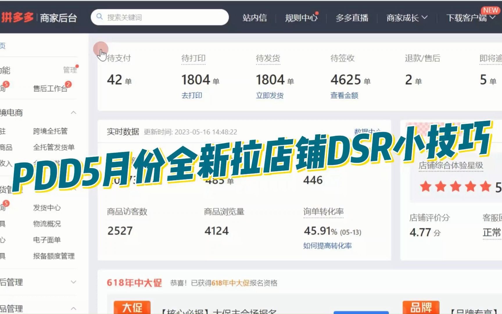
Task: Click the 拼多多 商家后台 logo
Action: pos(39,17)
